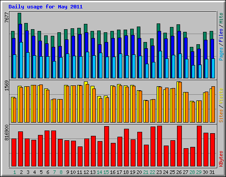The width and height of the screenshot is (226, 177).
Task: Click the 816900 KBytes axis label
Action: point(7,132)
